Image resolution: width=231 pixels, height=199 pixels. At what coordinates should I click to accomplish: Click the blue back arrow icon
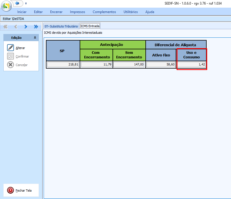(17, 3)
